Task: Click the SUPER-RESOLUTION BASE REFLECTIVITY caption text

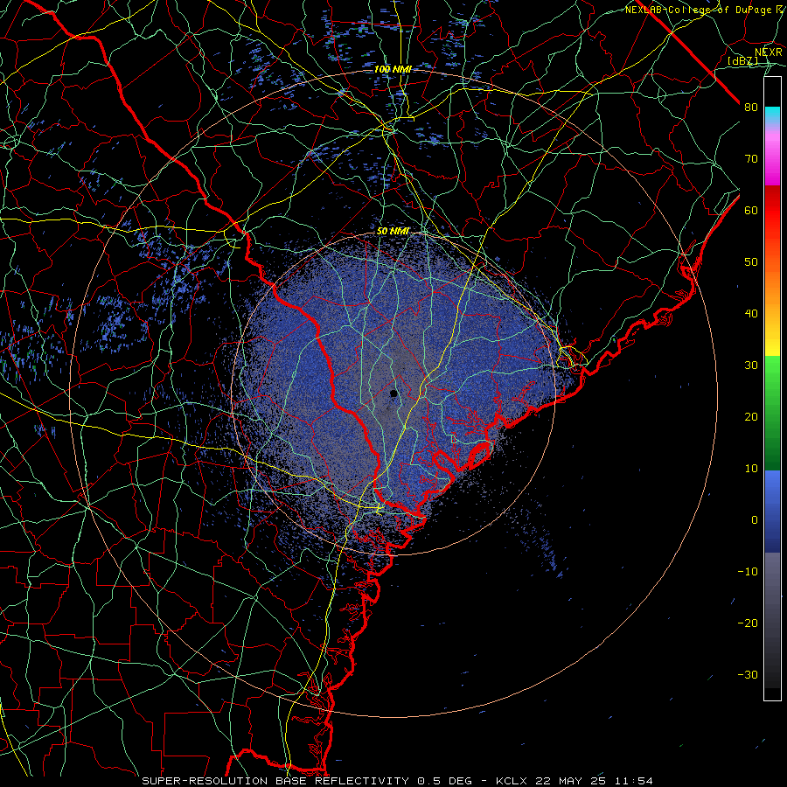Action: [x=275, y=781]
